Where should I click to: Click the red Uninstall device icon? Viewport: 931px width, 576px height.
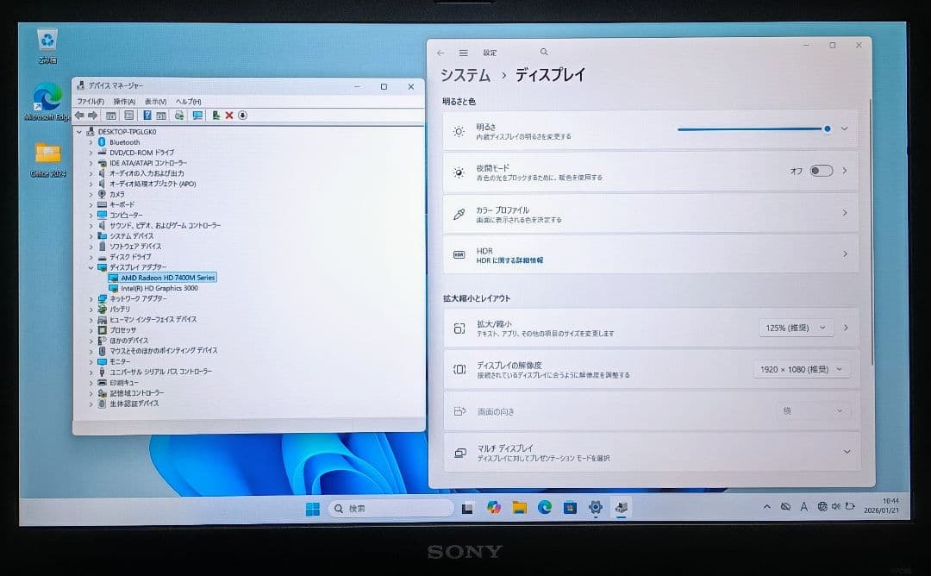[229, 115]
